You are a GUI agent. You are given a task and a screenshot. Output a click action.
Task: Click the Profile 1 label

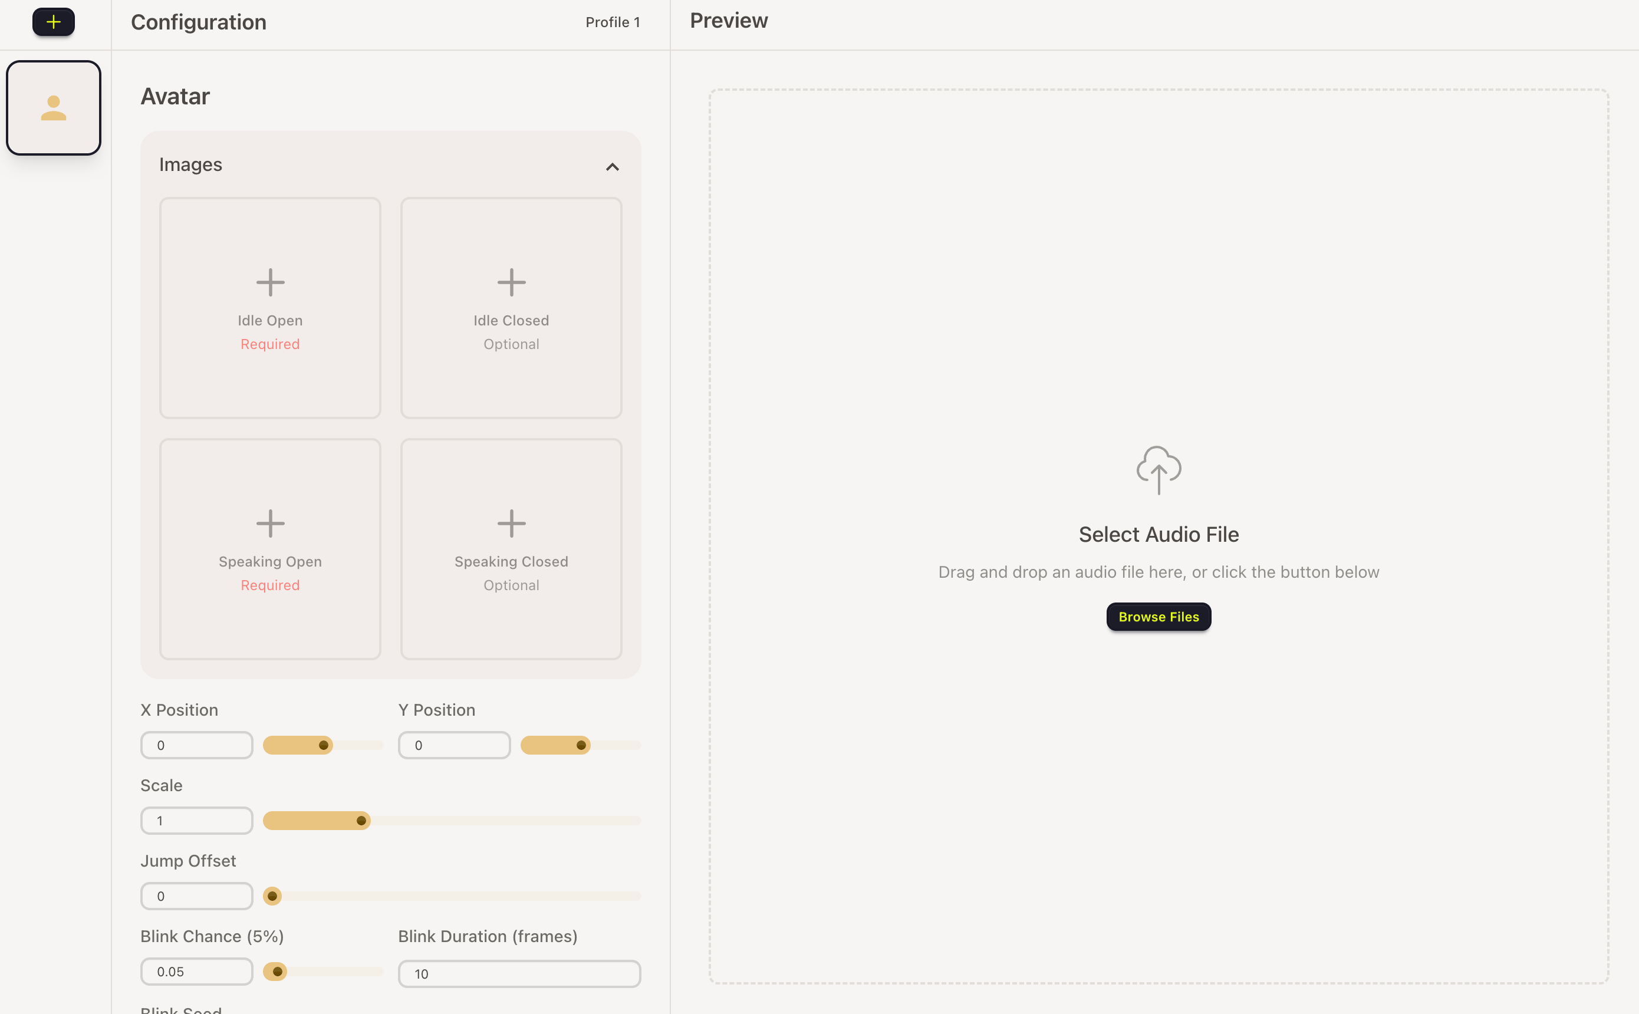point(613,22)
